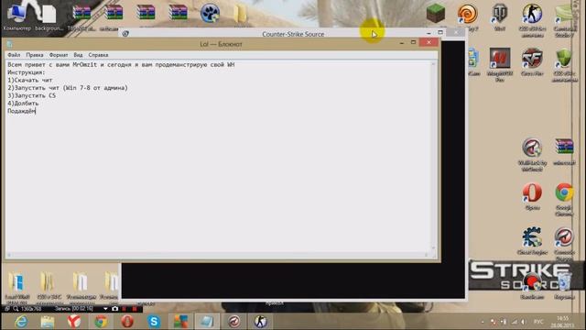Screen dimensions: 586x330
Task: Click the magnifier icon in recorder bar
Action: coord(16,309)
